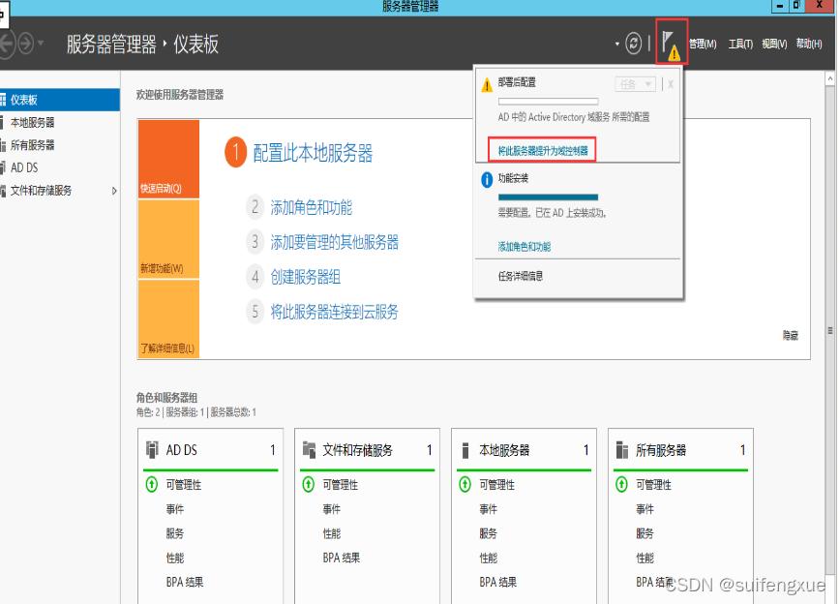Click the back navigation arrow
The width and height of the screenshot is (840, 604).
coord(10,44)
